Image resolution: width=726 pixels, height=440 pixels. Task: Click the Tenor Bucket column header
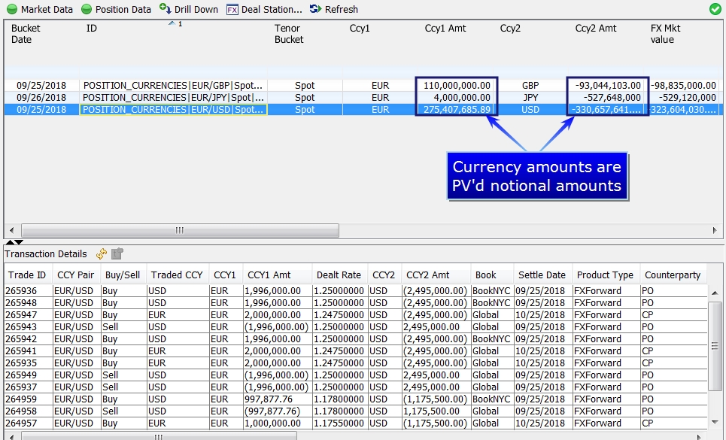tap(289, 34)
